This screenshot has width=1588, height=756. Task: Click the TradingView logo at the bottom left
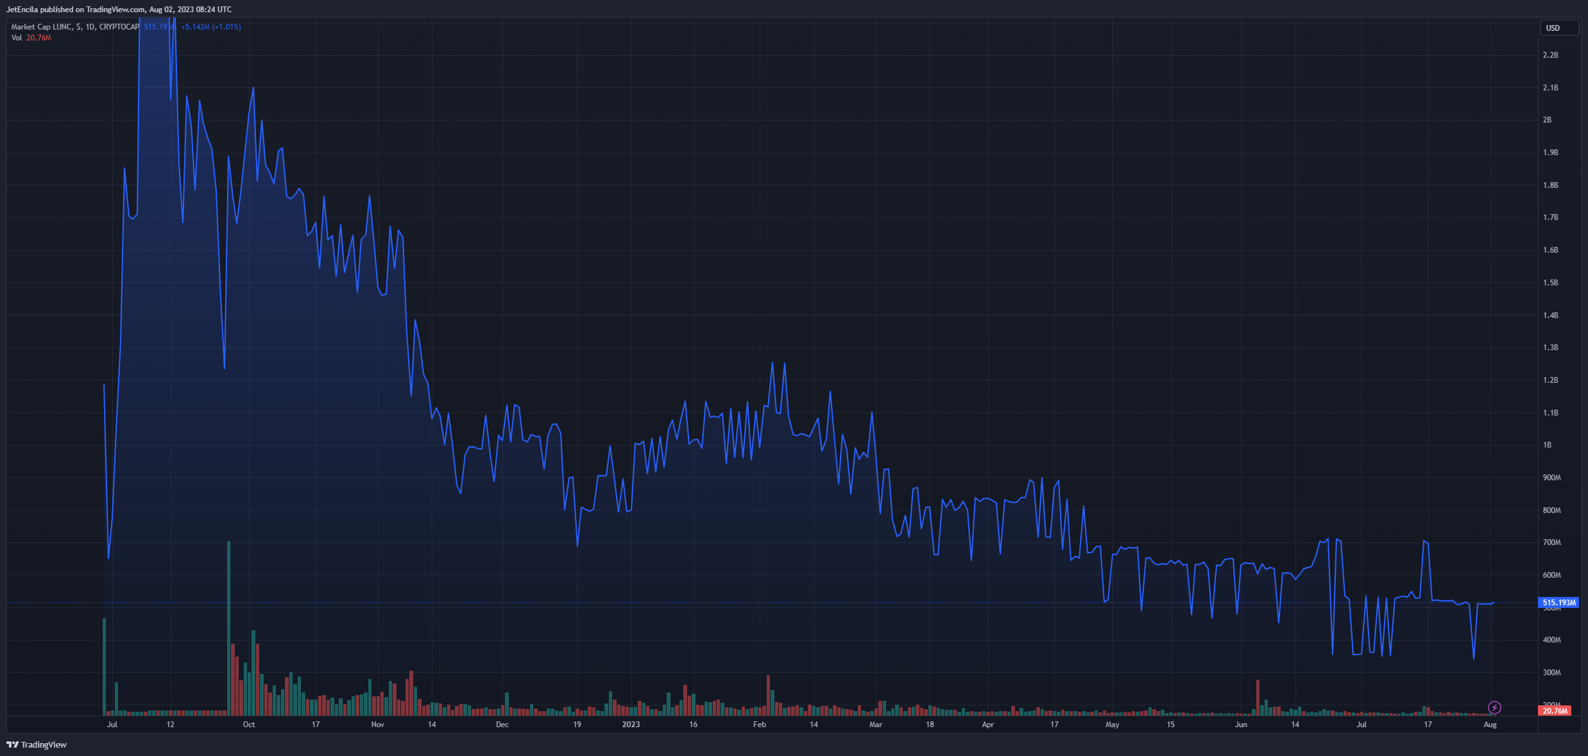pyautogui.click(x=37, y=744)
